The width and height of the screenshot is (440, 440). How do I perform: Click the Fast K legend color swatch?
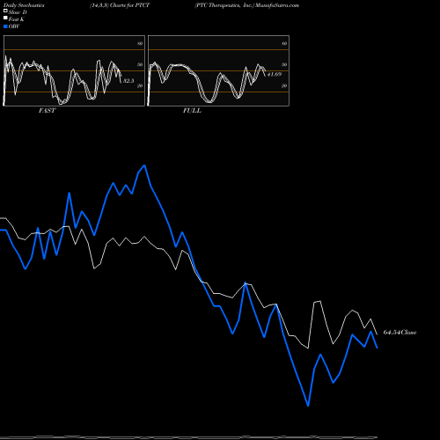[5, 18]
